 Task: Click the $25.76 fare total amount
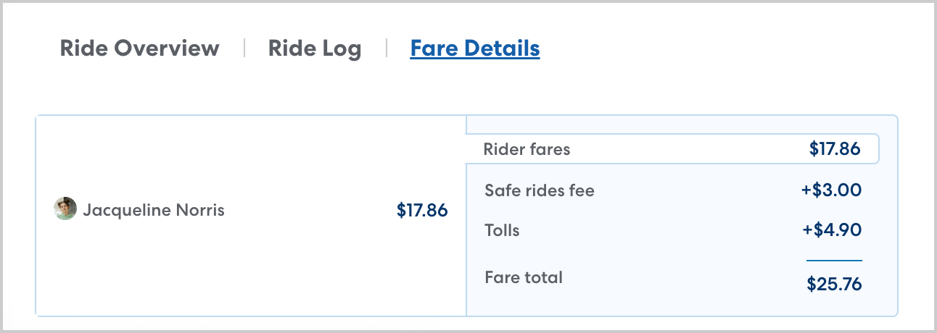pos(834,284)
